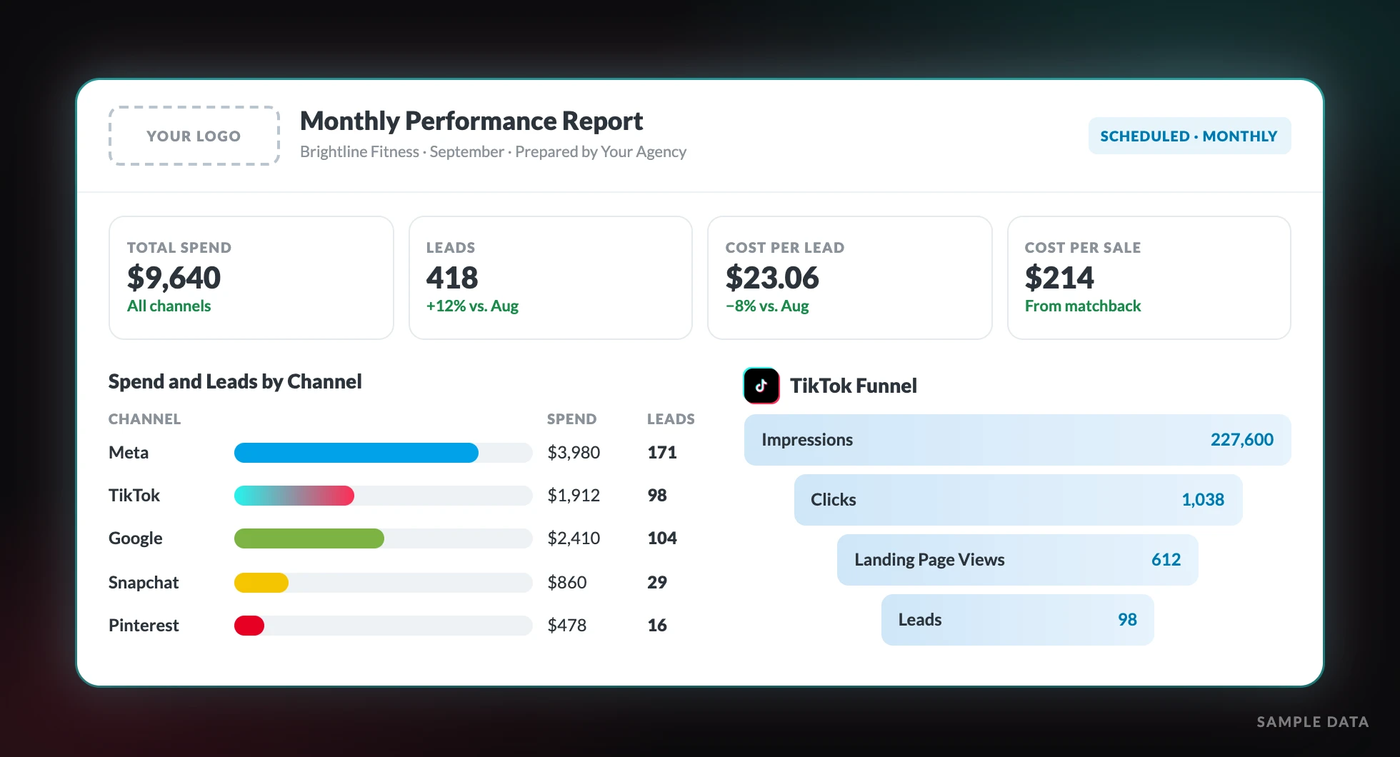Screen dimensions: 1400x757
Task: Click the $860 Snapchat spend value
Action: tap(567, 583)
